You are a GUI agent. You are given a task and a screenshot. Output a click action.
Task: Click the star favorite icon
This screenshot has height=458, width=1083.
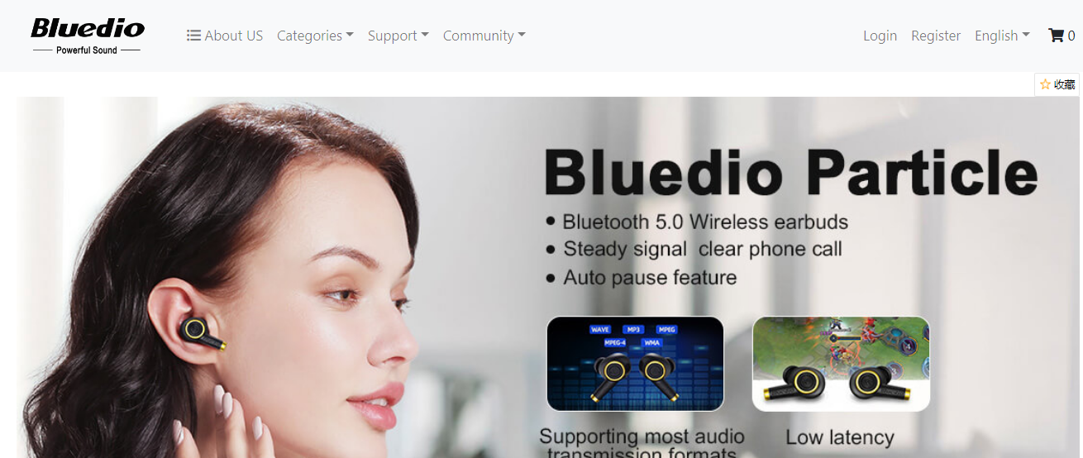(x=1045, y=84)
